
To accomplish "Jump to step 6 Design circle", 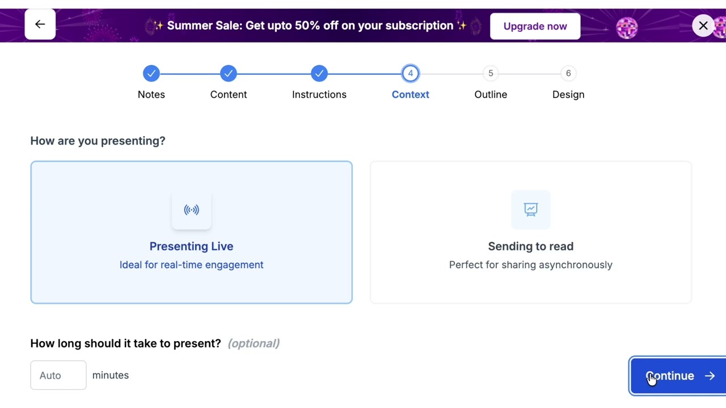I will (x=568, y=74).
